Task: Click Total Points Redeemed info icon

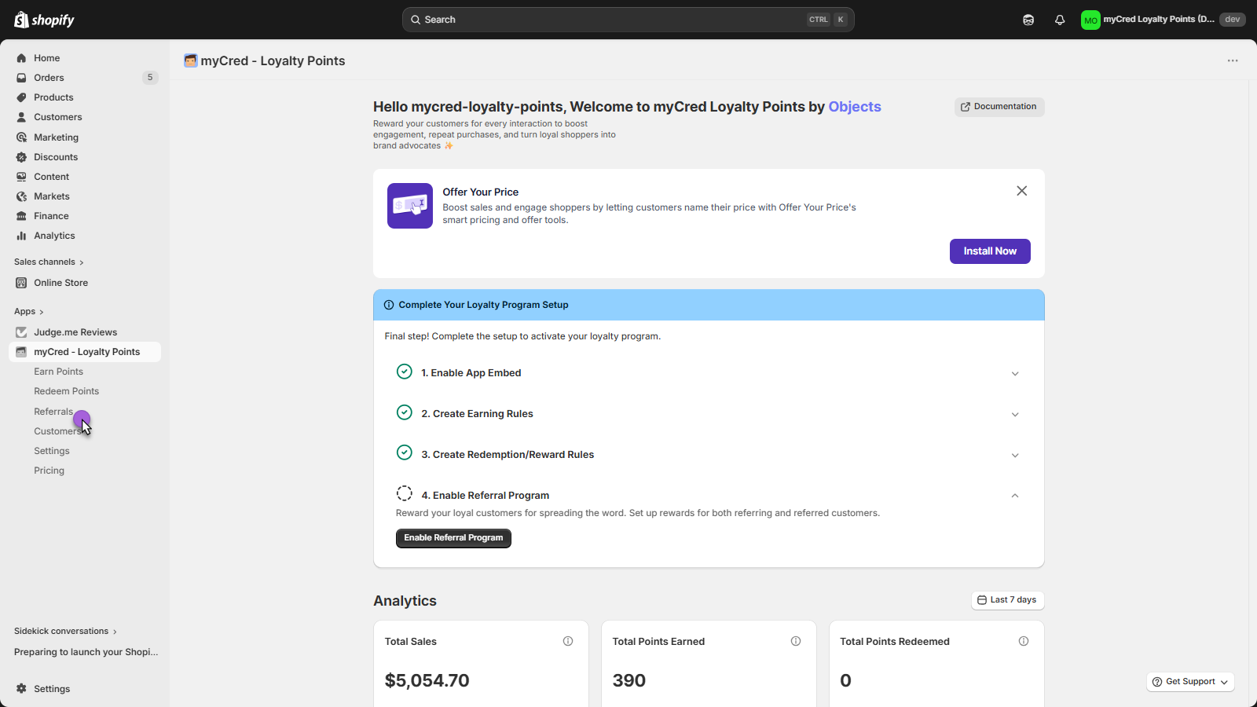Action: coord(1024,641)
